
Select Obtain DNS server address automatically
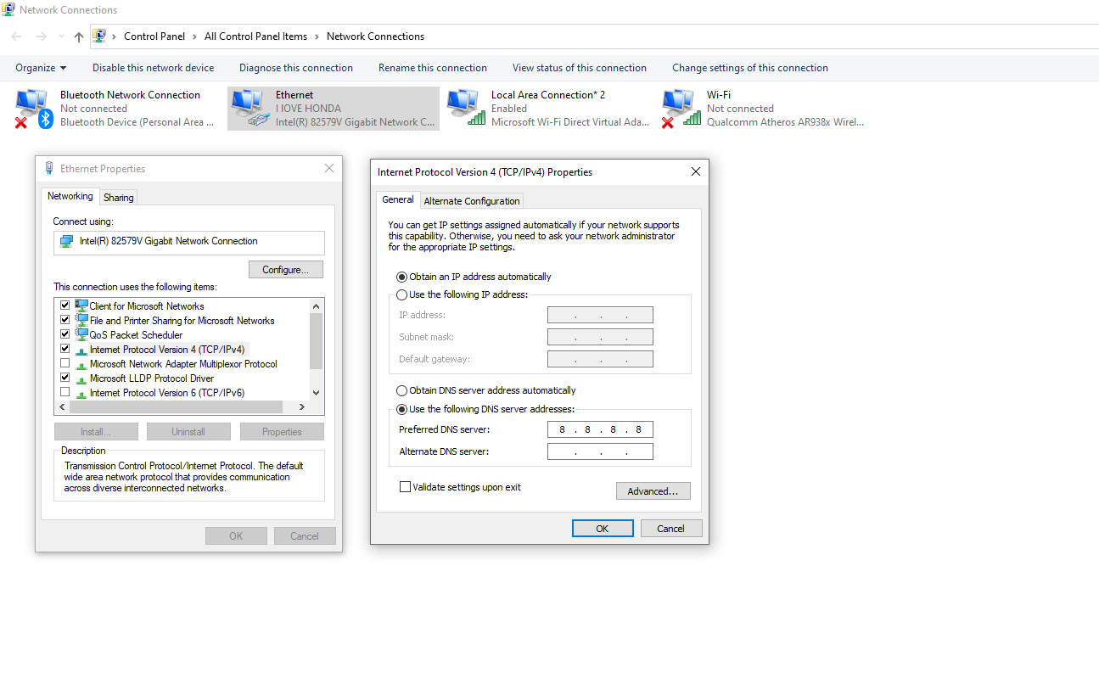coord(402,390)
